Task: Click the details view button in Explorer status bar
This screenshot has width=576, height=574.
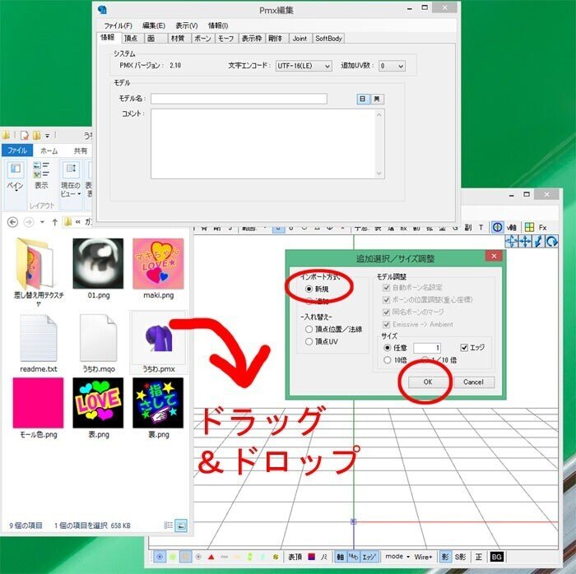Action: pyautogui.click(x=168, y=525)
